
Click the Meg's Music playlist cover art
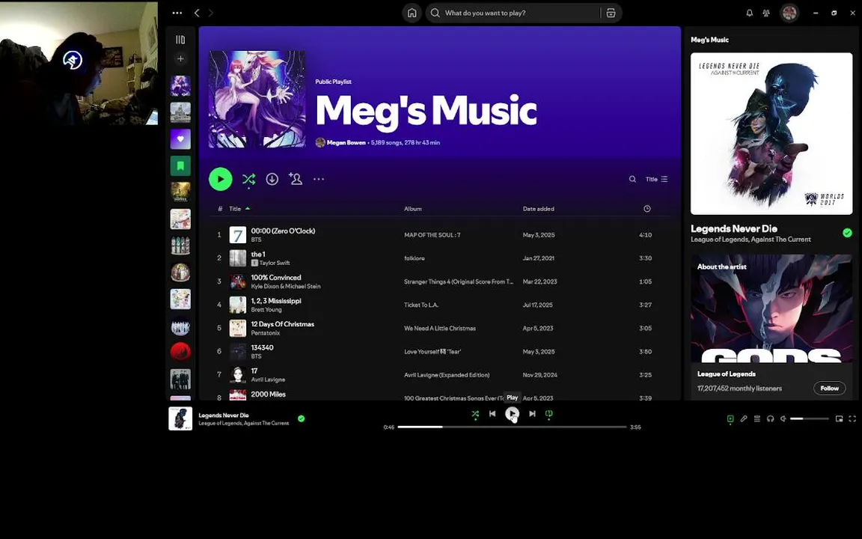(x=257, y=99)
